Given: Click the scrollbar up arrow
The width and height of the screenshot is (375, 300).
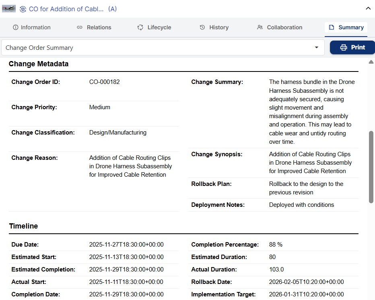Looking at the screenshot, I should click(x=371, y=62).
